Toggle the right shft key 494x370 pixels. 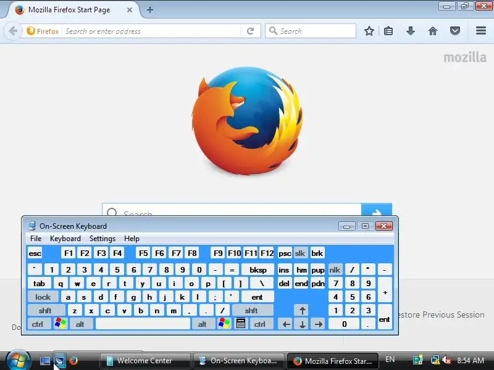pyautogui.click(x=251, y=311)
